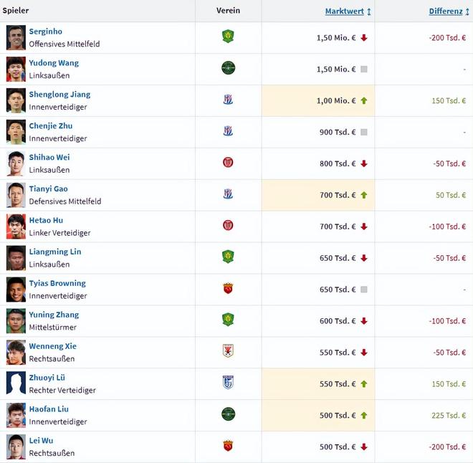Click Serginho's club crest icon
Screen dimensions: 473x463
(228, 37)
